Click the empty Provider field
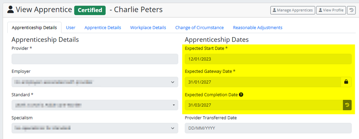The image size is (359, 139). (95, 59)
